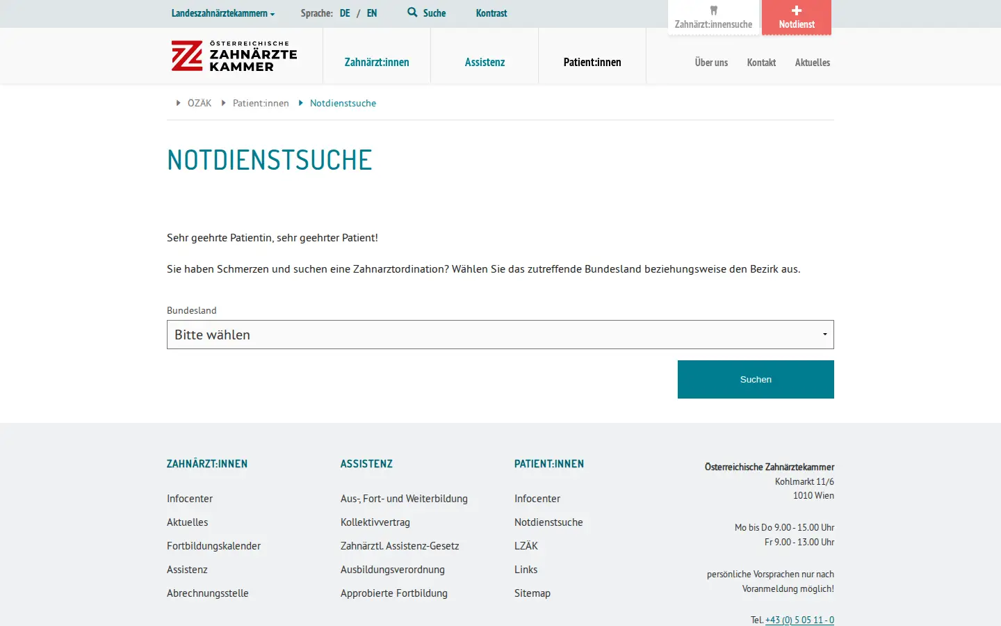Click Patient:innen breadcrumb
The width and height of the screenshot is (1001, 626).
click(261, 103)
